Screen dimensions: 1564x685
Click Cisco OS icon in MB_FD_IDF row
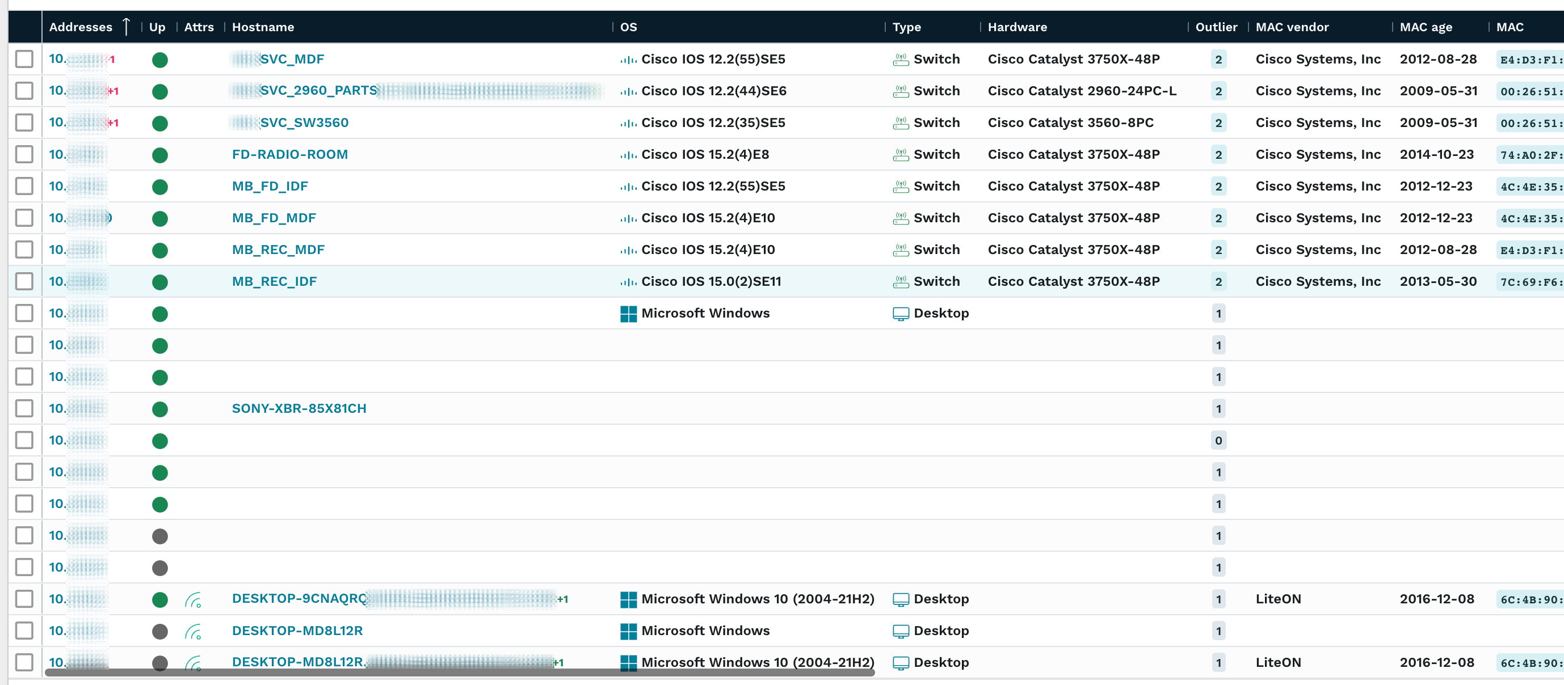628,187
